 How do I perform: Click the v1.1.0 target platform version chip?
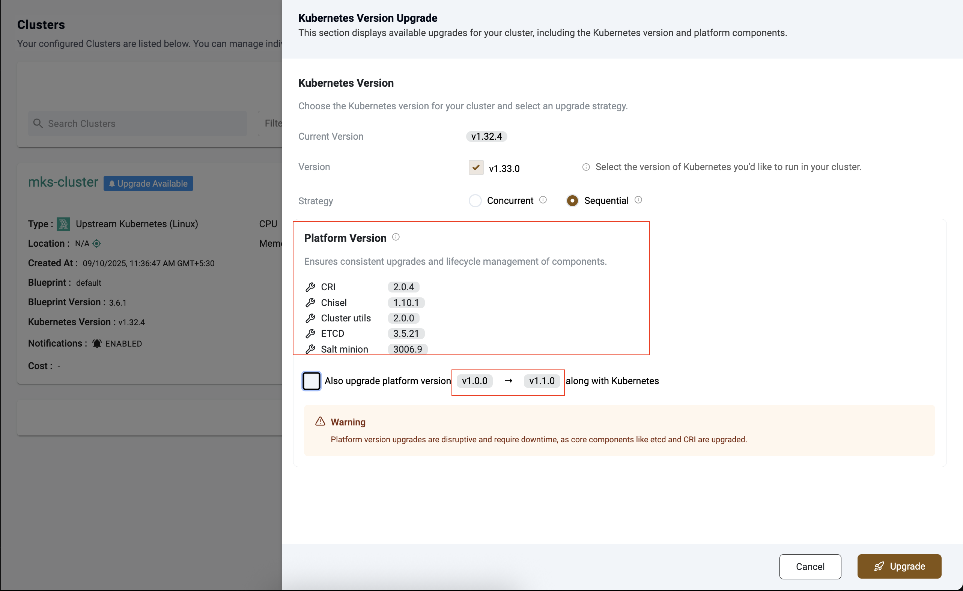(x=542, y=381)
